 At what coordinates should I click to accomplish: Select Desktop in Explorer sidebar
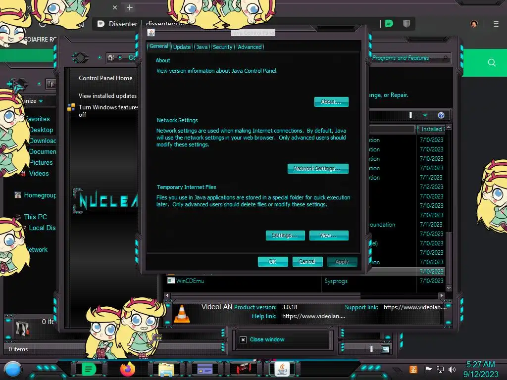(41, 130)
